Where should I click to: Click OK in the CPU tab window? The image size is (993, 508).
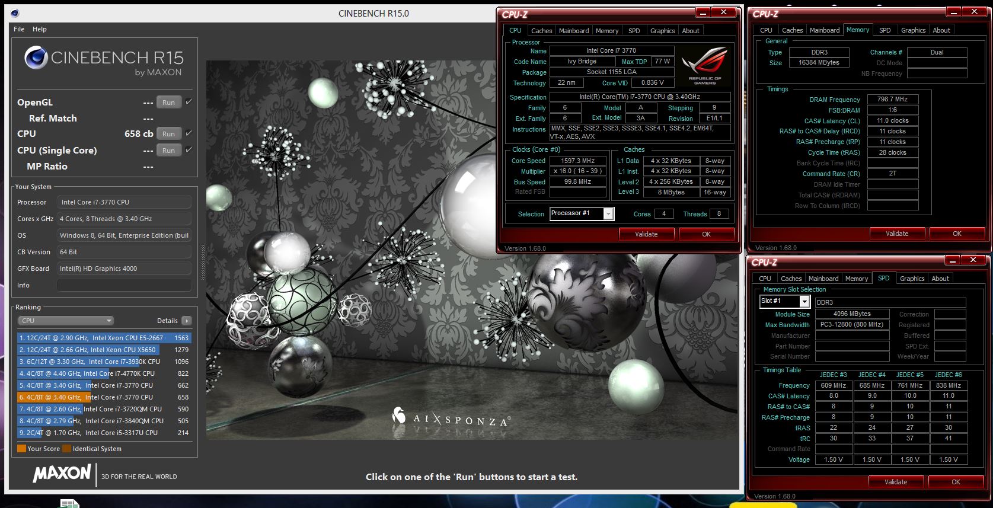pos(706,234)
